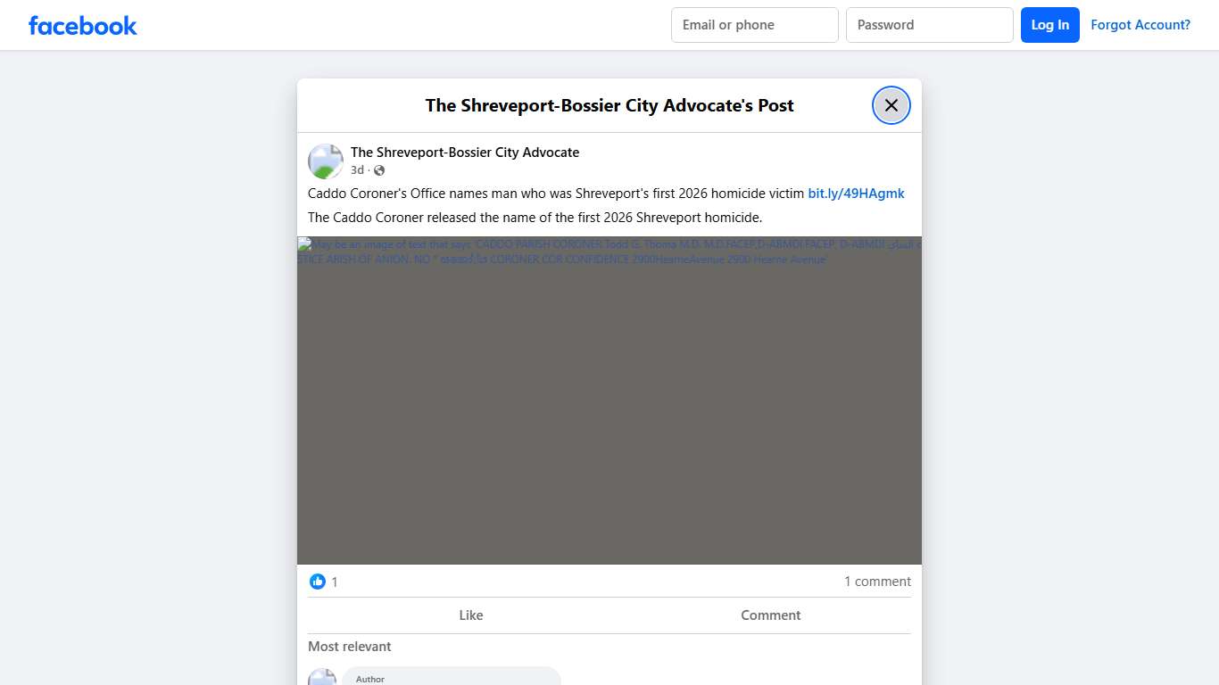Click the public globe audience icon

coord(379,170)
